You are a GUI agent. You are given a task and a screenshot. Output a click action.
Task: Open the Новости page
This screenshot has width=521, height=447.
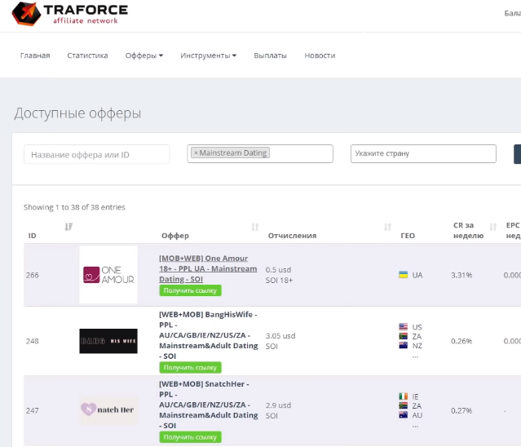320,55
